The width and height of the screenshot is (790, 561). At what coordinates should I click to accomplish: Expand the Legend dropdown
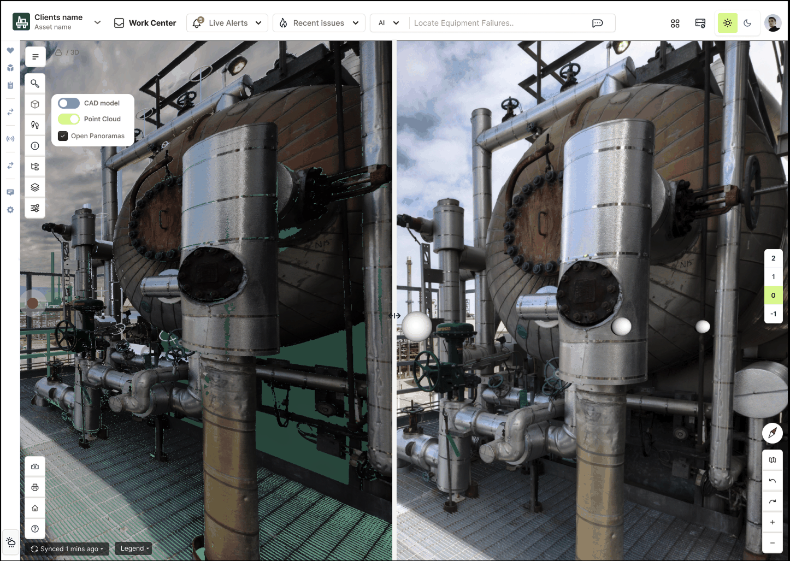(134, 548)
